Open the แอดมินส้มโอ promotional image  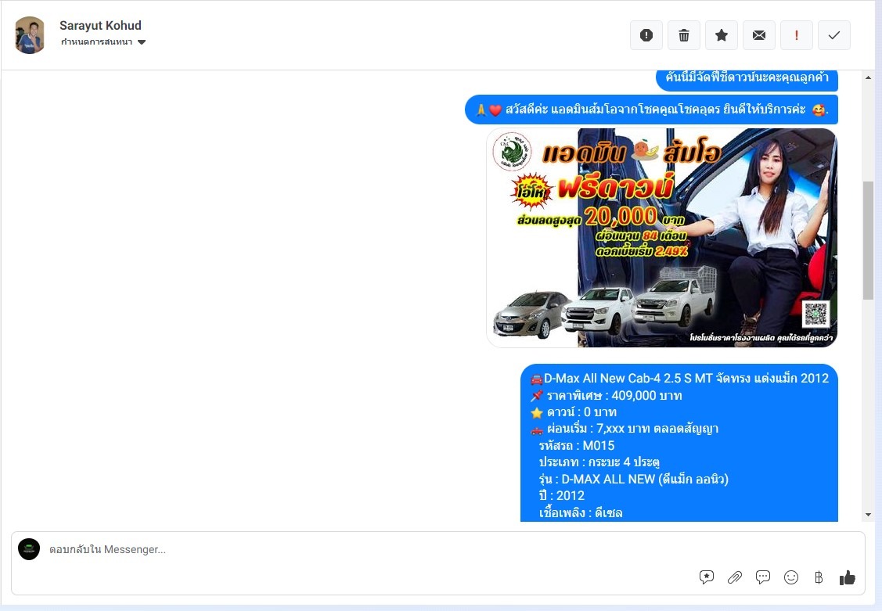[x=662, y=238]
